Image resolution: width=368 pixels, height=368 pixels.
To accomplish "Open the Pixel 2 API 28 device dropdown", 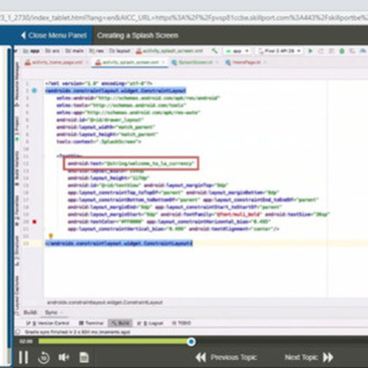I will pos(280,51).
